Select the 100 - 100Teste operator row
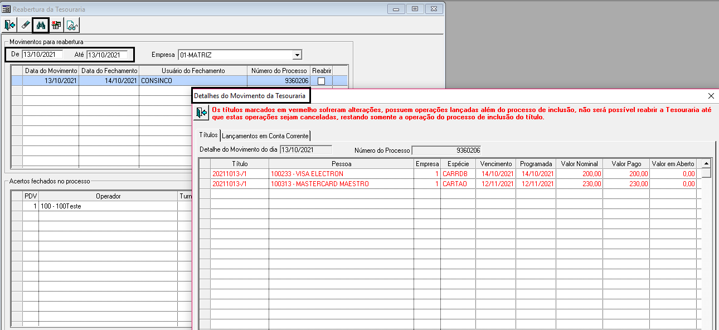Viewport: 719px width, 330px height. click(100, 206)
